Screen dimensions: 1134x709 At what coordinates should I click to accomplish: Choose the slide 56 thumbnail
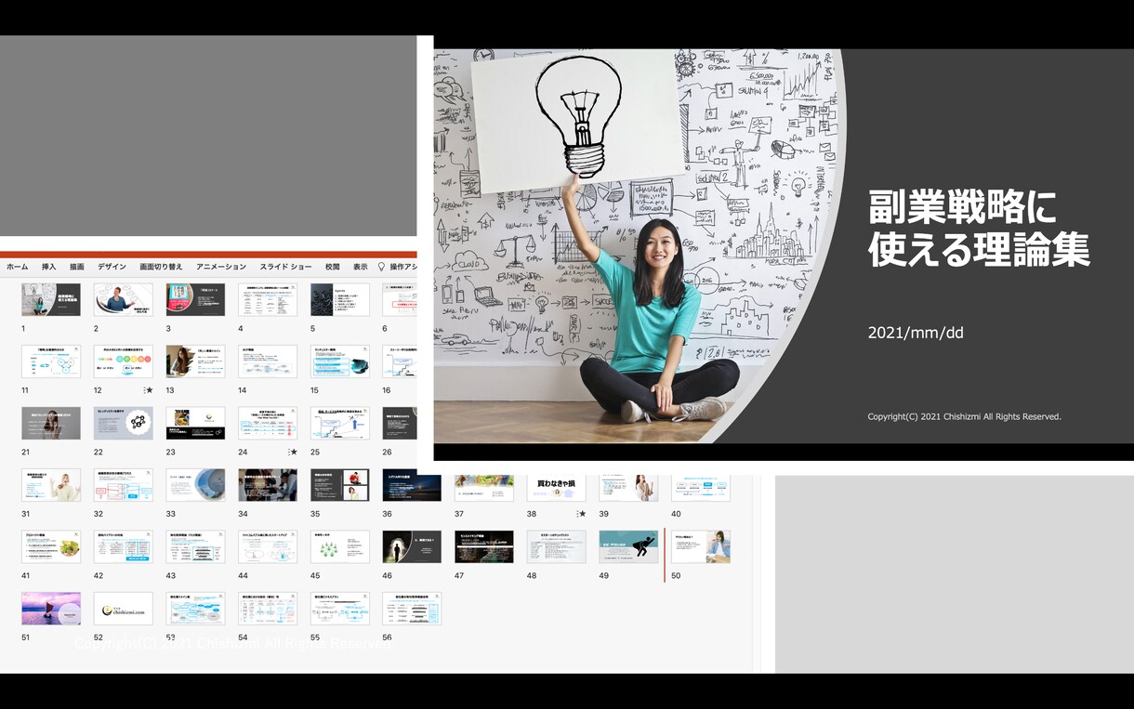412,609
